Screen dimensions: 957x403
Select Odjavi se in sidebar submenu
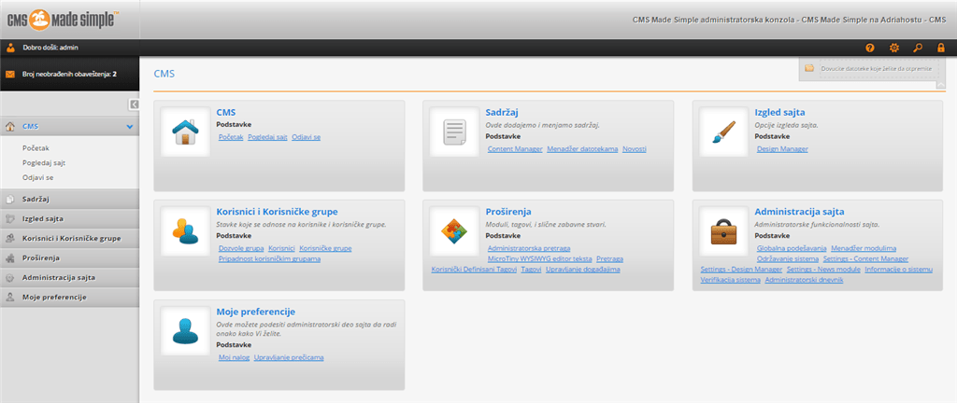(37, 177)
